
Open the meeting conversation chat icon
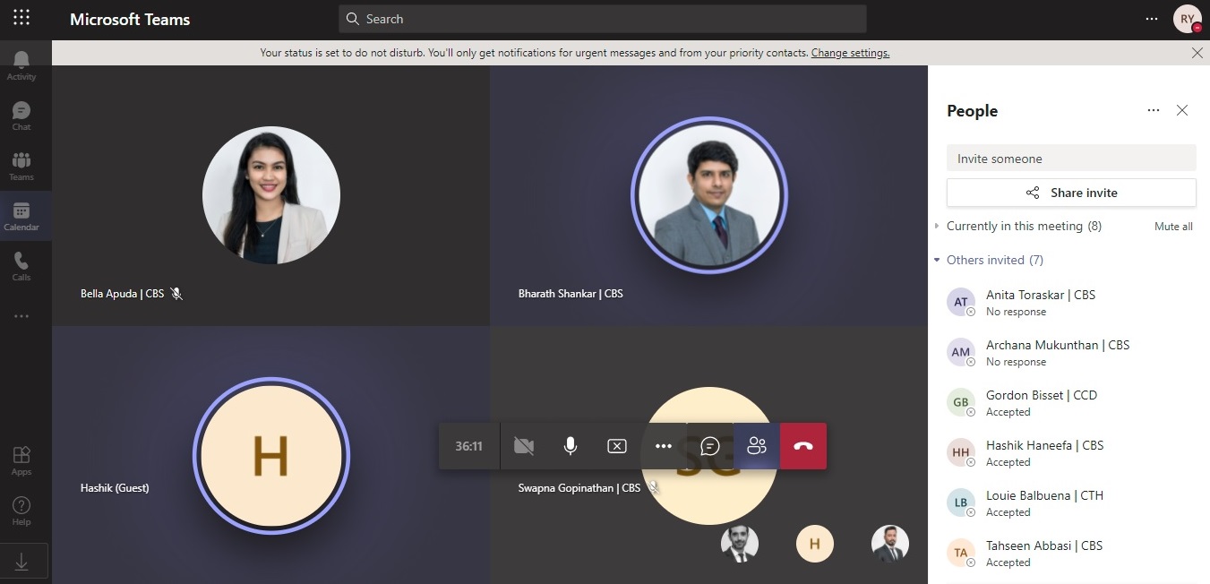click(709, 446)
